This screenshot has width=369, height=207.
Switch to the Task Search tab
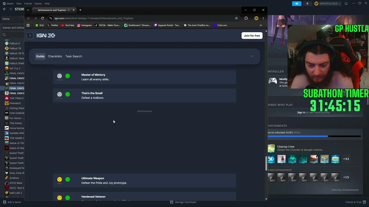click(x=74, y=56)
